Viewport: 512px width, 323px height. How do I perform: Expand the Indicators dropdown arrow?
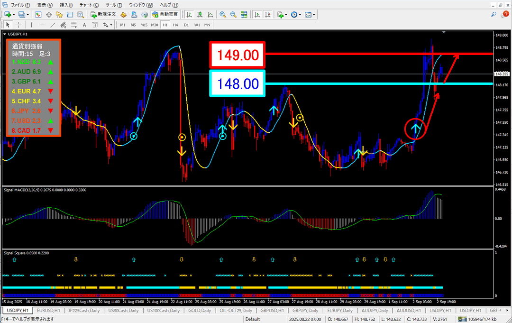(286, 15)
